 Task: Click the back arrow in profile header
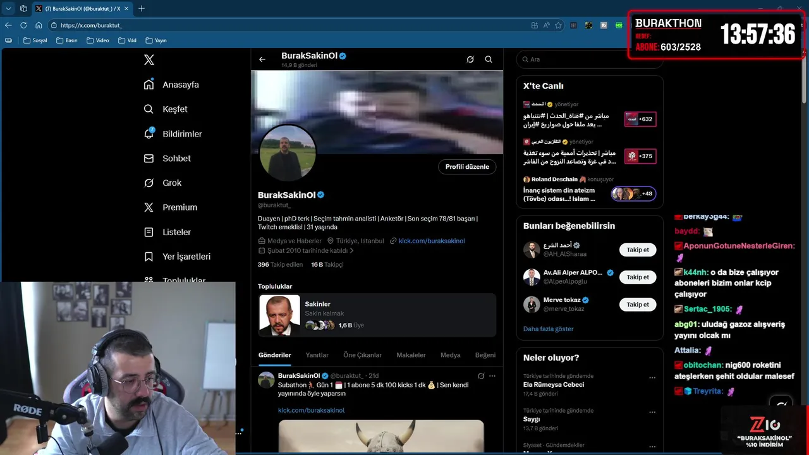click(x=262, y=59)
